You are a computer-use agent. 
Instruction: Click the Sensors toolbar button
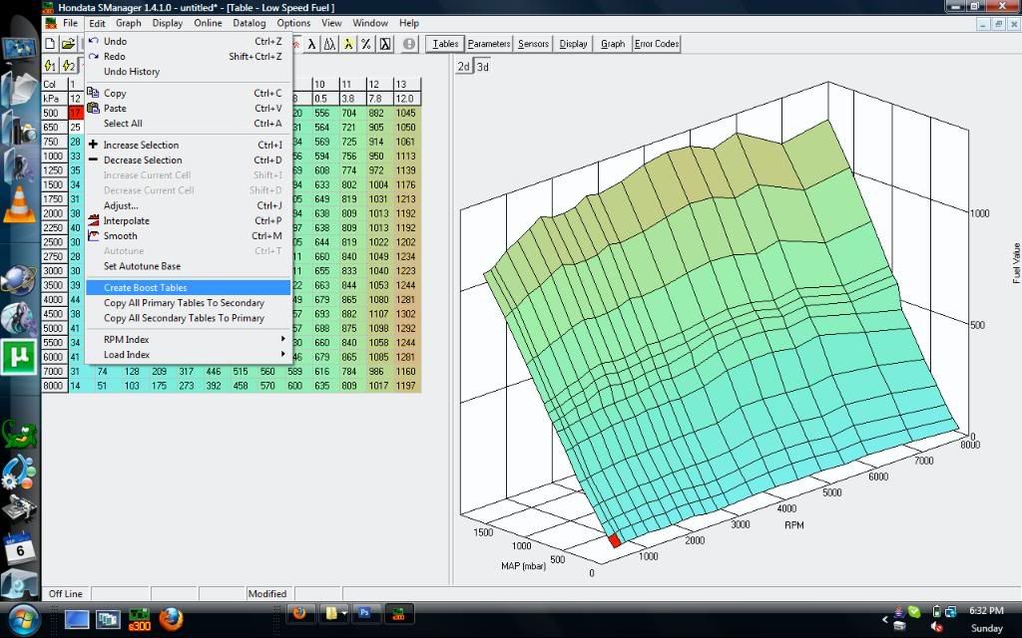533,44
